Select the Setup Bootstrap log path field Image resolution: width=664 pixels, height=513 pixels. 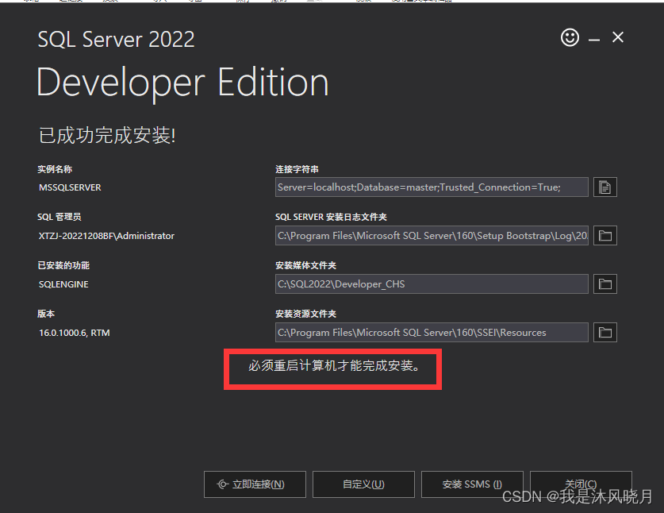point(432,236)
